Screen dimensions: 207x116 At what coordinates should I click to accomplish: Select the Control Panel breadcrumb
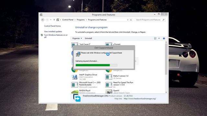tap(68, 20)
